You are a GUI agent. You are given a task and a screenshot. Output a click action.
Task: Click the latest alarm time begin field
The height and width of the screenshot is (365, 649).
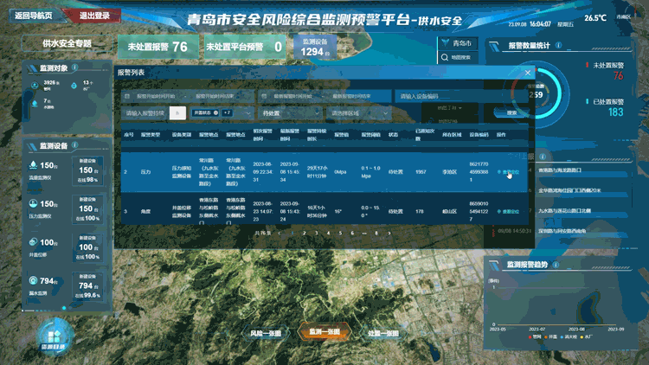click(x=293, y=96)
